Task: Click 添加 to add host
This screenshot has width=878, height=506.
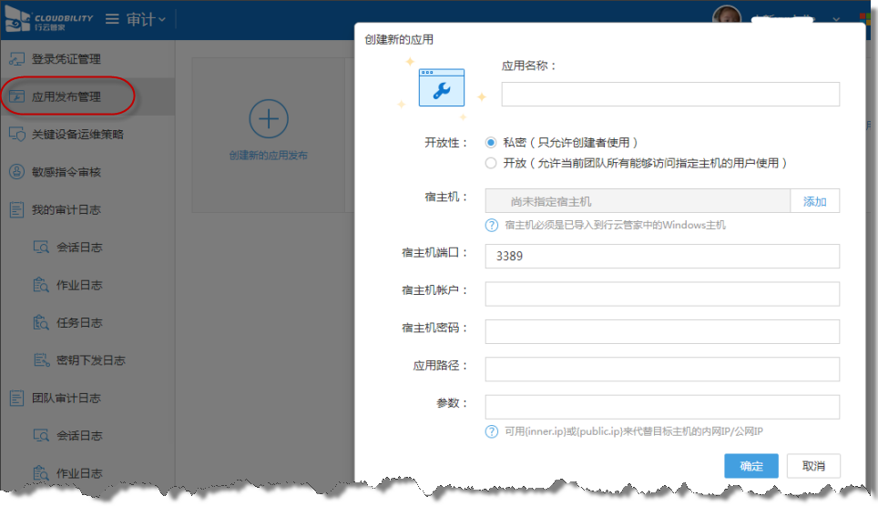Action: point(815,201)
